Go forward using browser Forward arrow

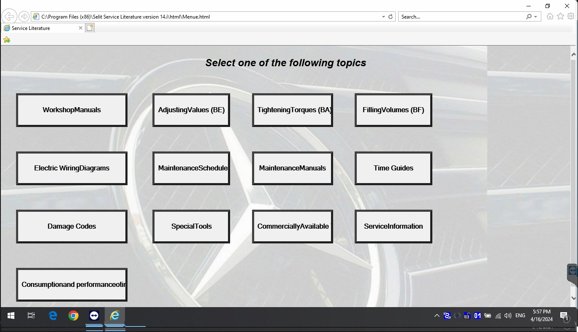(24, 16)
